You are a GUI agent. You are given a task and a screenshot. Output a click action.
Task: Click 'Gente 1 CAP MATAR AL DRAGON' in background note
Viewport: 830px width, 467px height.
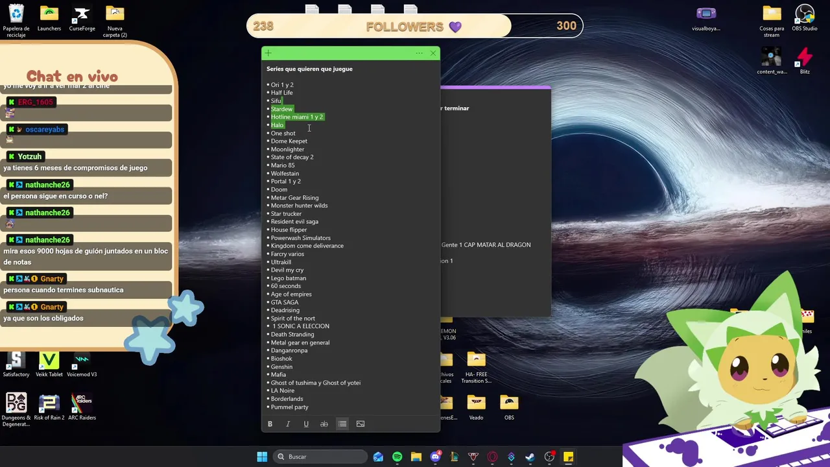[x=486, y=245]
